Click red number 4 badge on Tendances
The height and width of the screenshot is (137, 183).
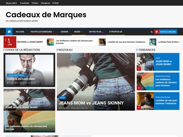coord(139,108)
